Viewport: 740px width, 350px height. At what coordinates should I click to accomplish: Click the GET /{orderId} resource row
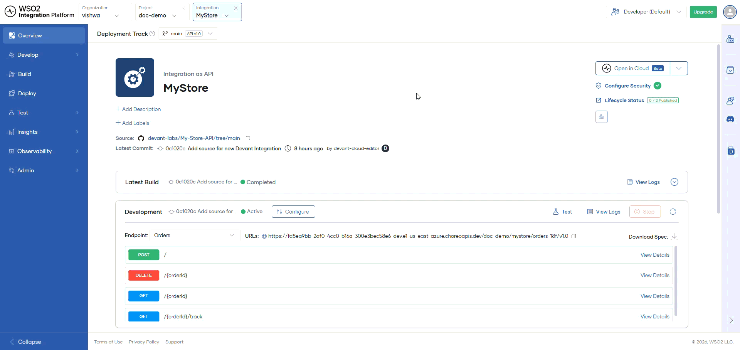click(399, 296)
